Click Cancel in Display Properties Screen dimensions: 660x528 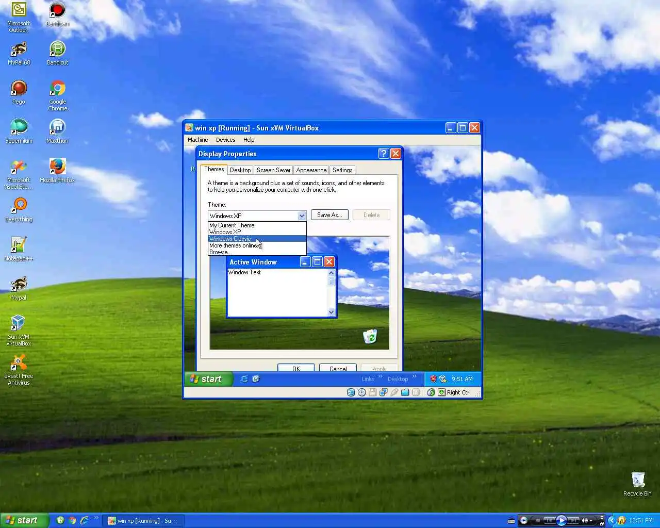pos(338,368)
